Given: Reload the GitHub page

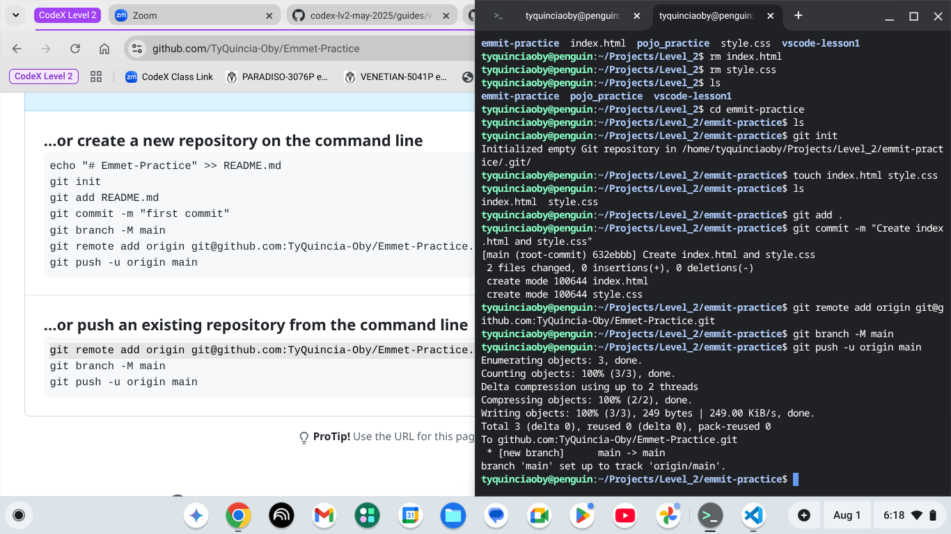Looking at the screenshot, I should point(75,49).
